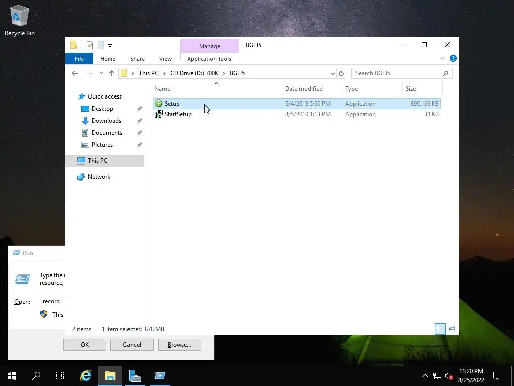Open the File menu in Explorer

click(x=79, y=59)
